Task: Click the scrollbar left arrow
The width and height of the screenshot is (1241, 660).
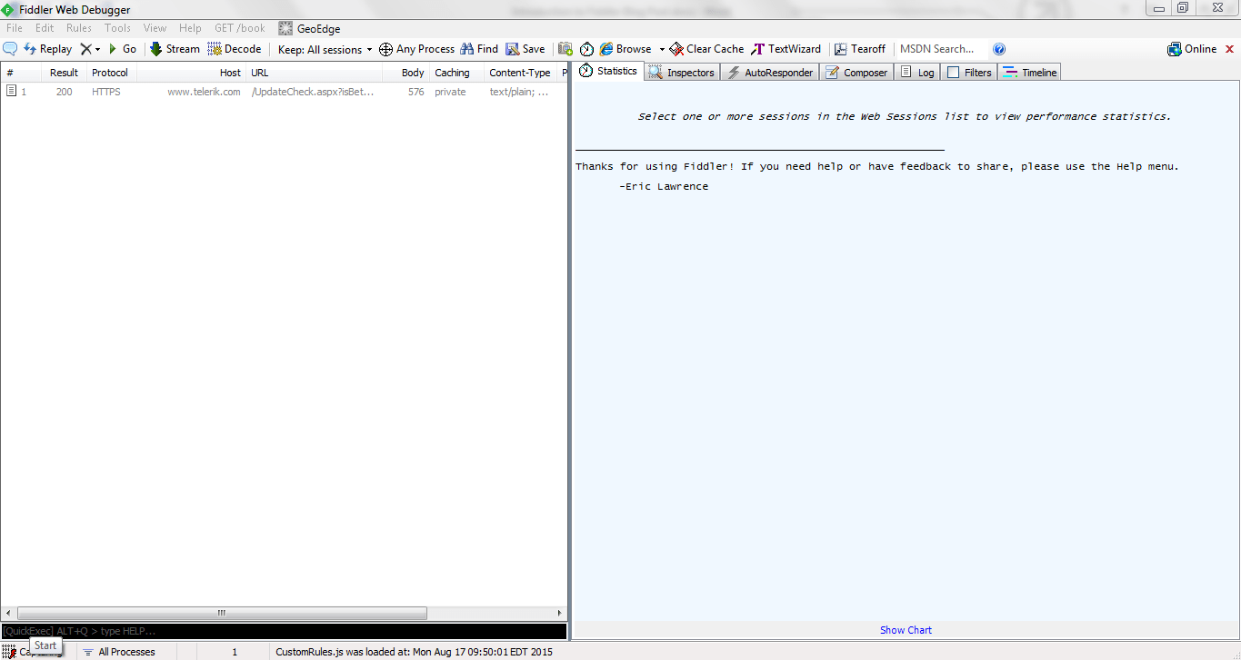Action: [8, 613]
